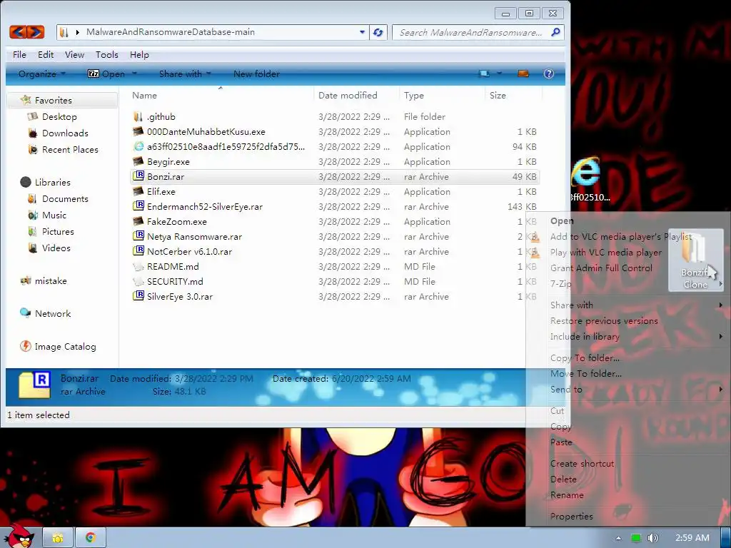This screenshot has width=731, height=548.
Task: Click the green network tray icon
Action: (x=636, y=538)
